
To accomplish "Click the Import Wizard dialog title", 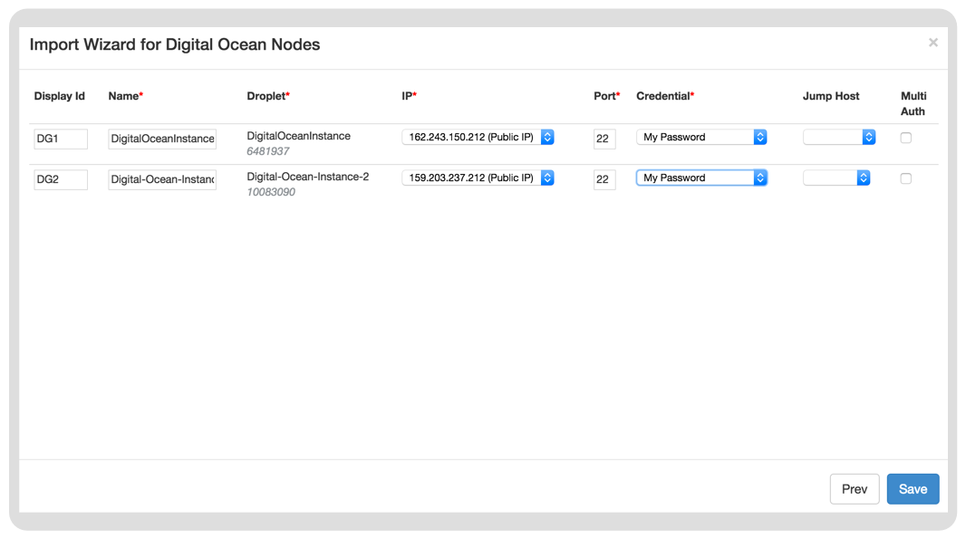I will point(175,44).
